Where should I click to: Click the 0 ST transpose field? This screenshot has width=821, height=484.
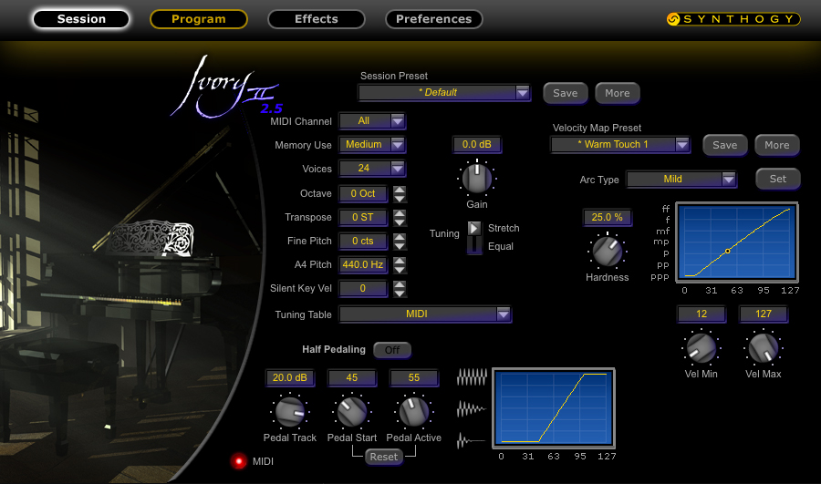pyautogui.click(x=363, y=217)
